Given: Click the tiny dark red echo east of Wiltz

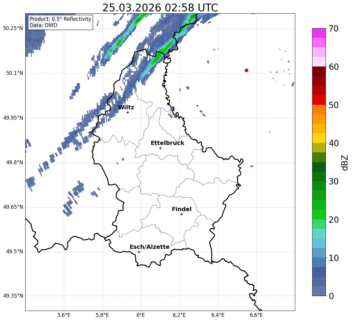Looking at the screenshot, I should (197, 105).
